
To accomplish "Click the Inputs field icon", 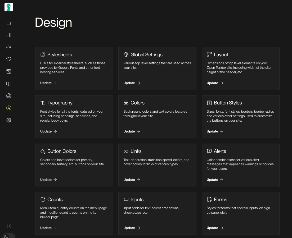I will tap(126, 199).
